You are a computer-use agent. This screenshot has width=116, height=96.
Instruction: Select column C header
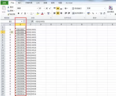coord(31,25)
